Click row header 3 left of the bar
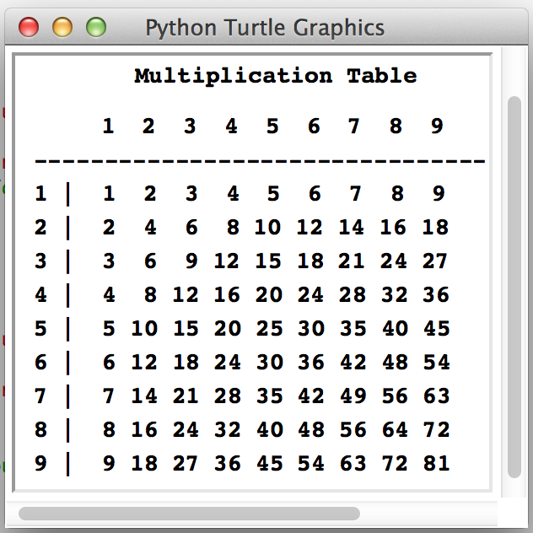The height and width of the screenshot is (533, 533). click(40, 261)
